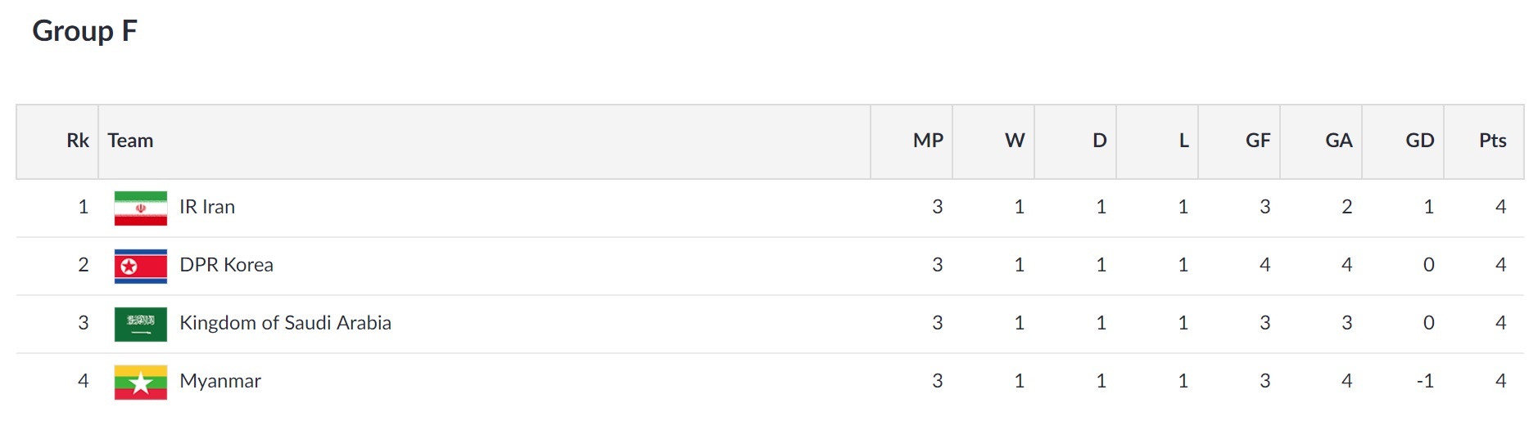Click Myanmar's -1 goal difference cell
The image size is (1538, 430).
click(x=1425, y=381)
